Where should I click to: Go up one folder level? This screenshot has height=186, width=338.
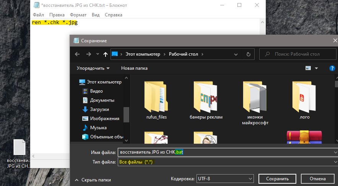[x=106, y=55]
